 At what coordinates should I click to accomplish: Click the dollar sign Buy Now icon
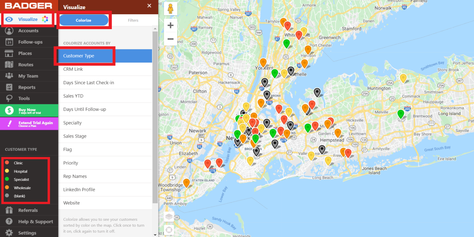[x=9, y=111]
